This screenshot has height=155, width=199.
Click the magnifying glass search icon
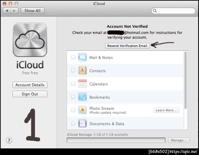(x=155, y=11)
